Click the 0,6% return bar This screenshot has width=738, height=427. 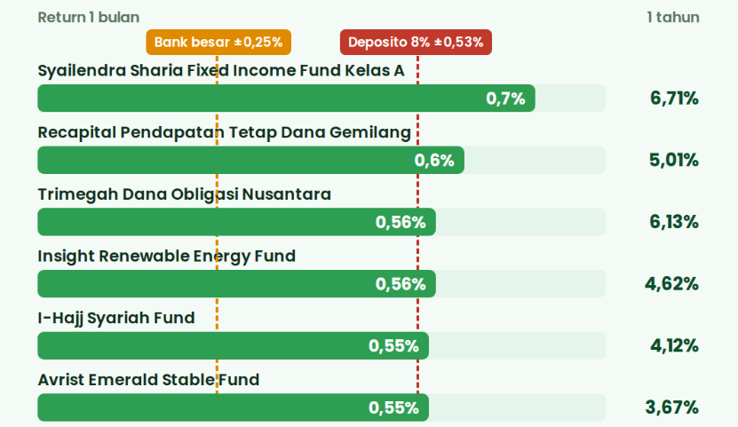point(250,160)
